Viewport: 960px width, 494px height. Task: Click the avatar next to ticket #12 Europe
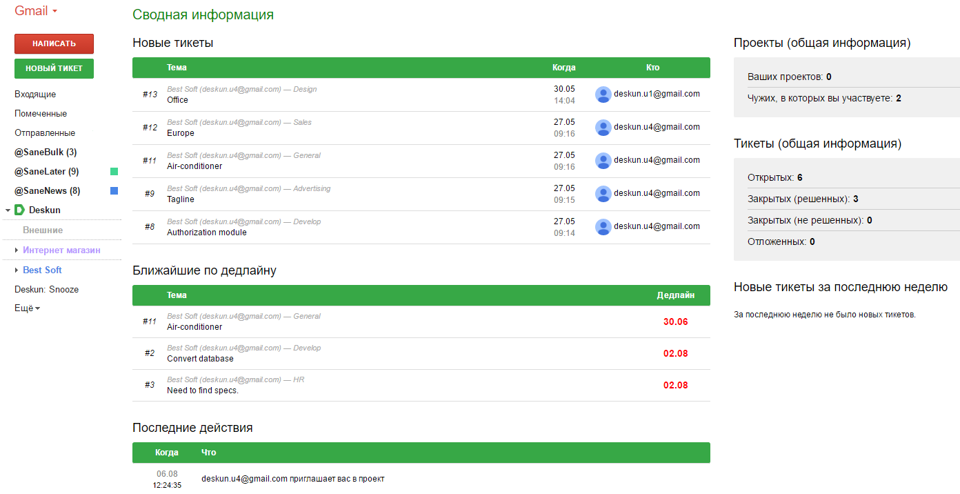pos(603,128)
